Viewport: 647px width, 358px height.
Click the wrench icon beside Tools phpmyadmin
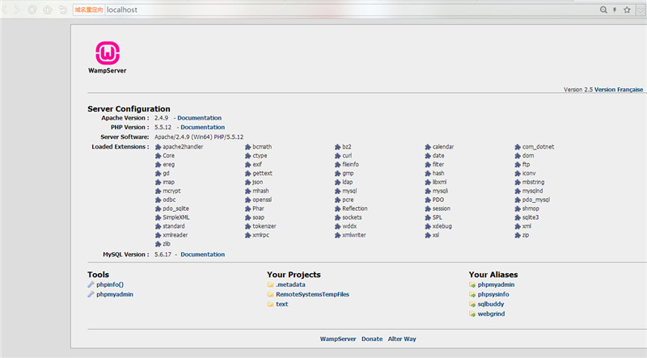click(x=91, y=294)
